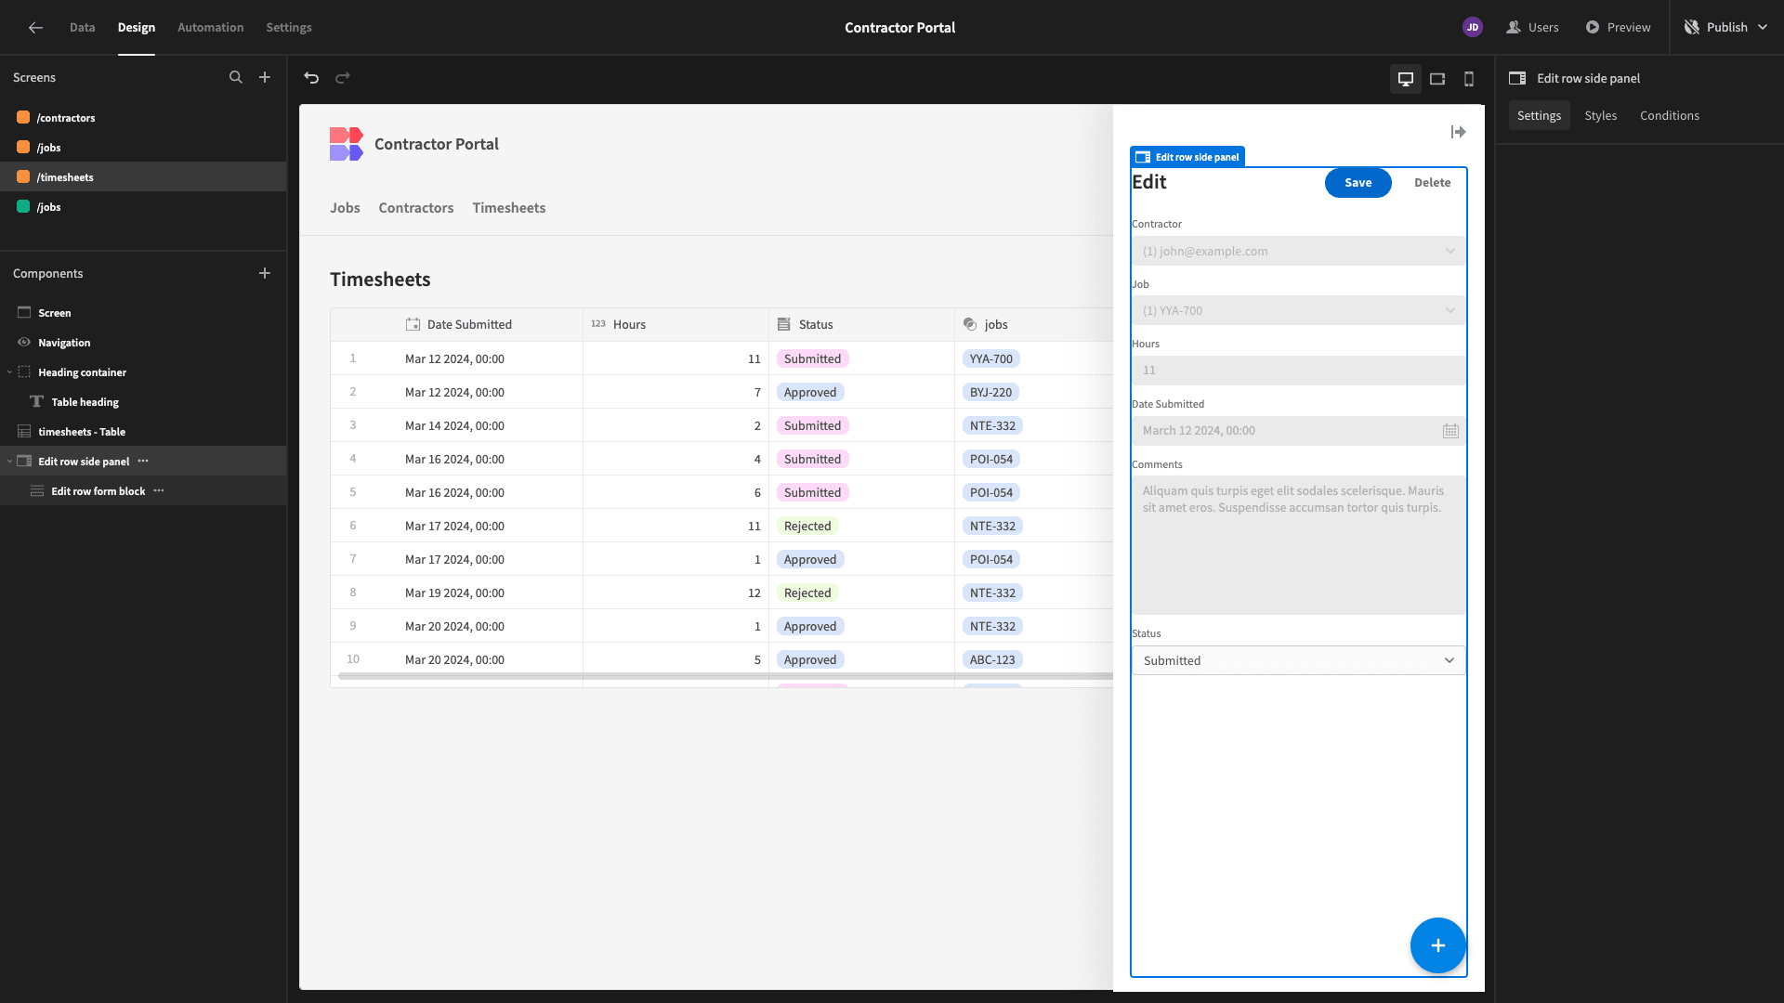Add a new component with plus icon
The height and width of the screenshot is (1003, 1784).
tap(265, 273)
